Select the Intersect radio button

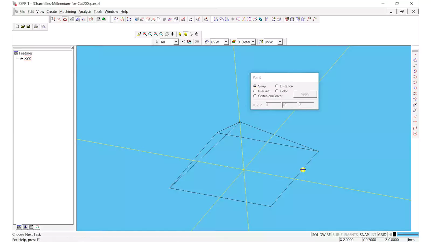[255, 91]
